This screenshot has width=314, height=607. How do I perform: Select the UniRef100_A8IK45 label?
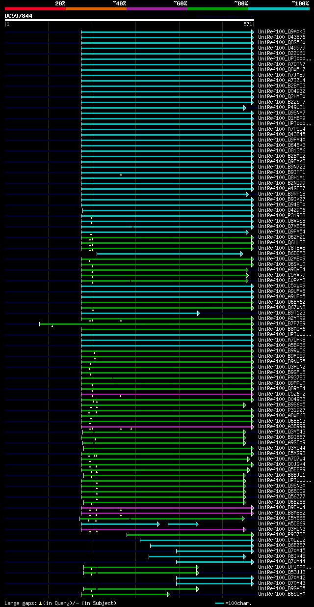click(282, 556)
